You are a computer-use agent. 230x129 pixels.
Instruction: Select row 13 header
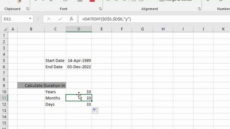4,111
